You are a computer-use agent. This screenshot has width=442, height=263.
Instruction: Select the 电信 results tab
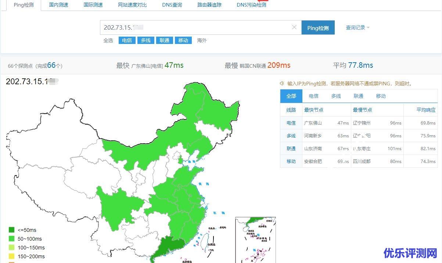[x=314, y=96]
